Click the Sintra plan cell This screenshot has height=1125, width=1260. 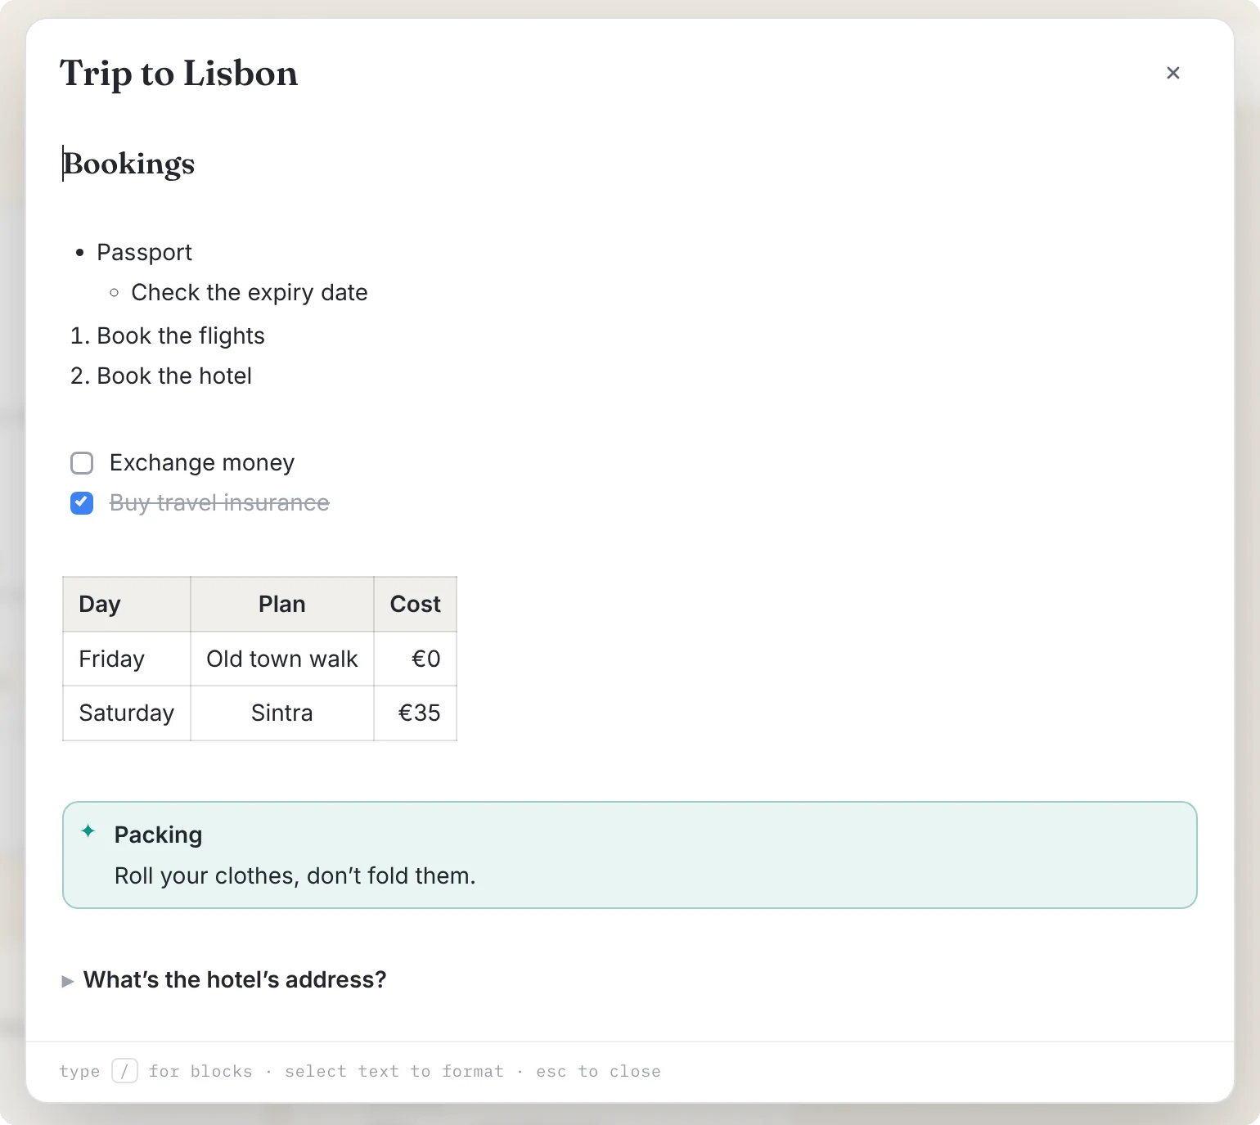282,713
